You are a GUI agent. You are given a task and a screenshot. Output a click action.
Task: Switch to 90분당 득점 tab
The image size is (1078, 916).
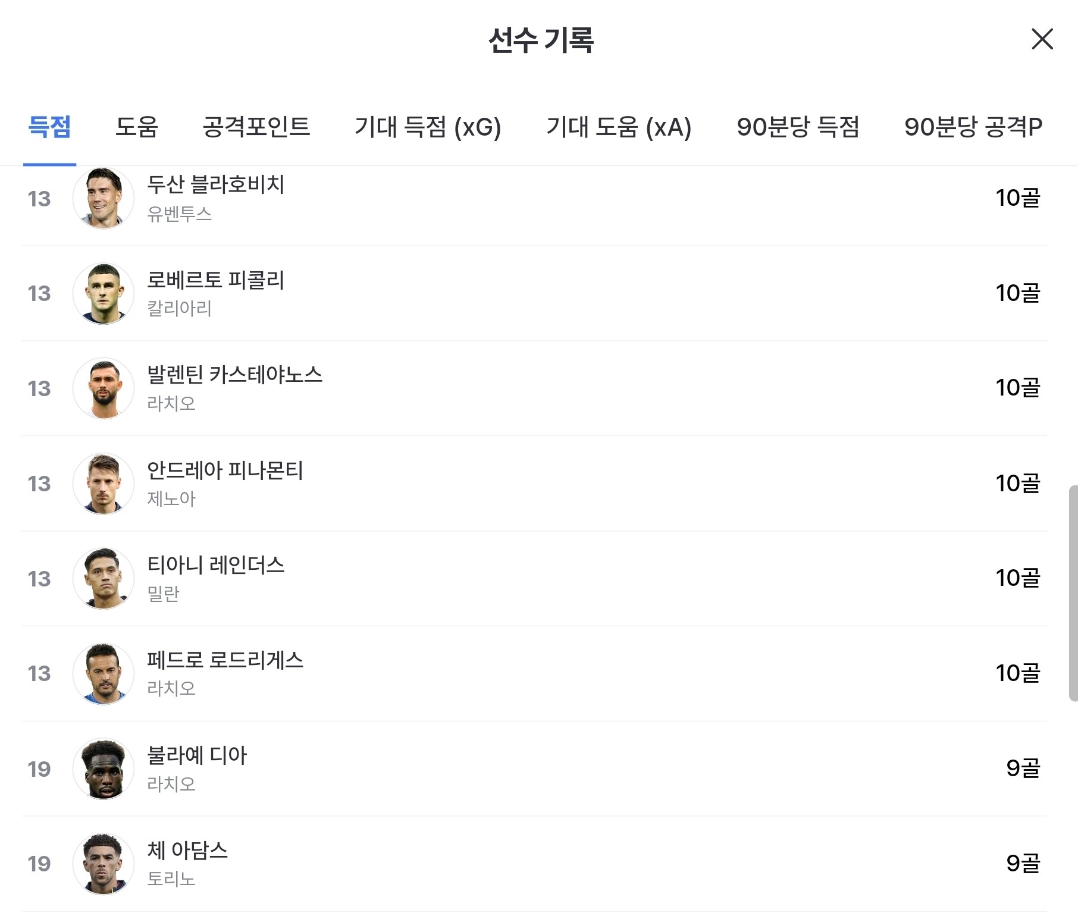coord(797,127)
